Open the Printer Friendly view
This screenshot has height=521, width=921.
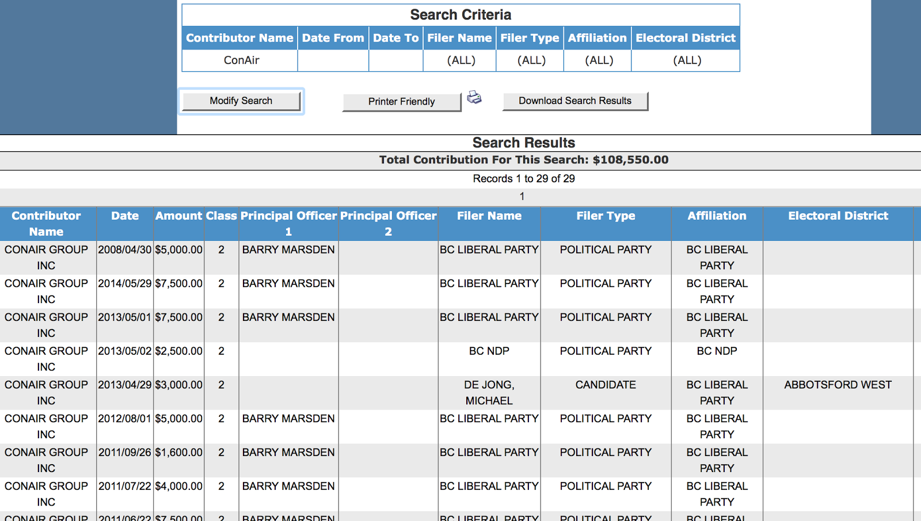[x=401, y=102]
